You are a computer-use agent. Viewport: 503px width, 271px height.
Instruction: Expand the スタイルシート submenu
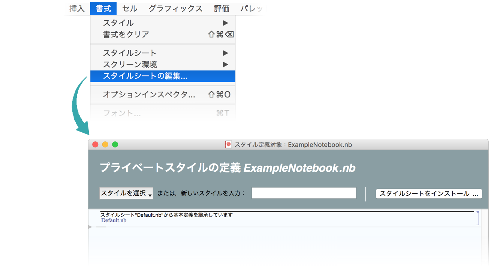(163, 53)
